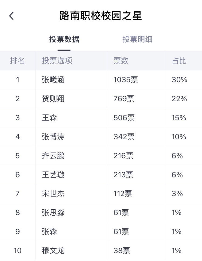This screenshot has height=261, width=202.
Task: Click the 票数 column header
Action: [121, 61]
